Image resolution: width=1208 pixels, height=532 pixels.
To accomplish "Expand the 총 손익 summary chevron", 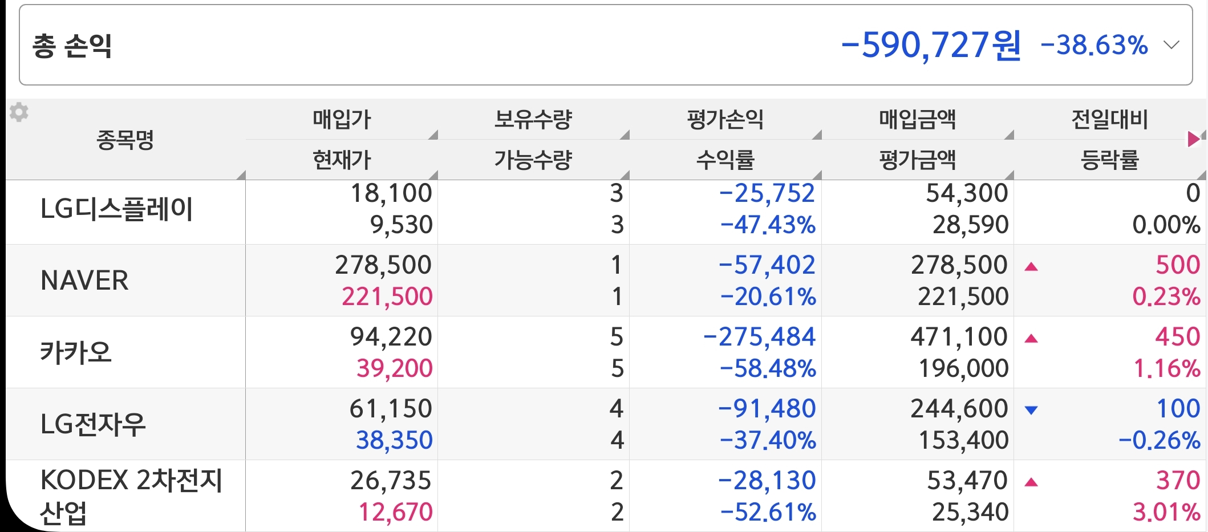I will coord(1171,45).
